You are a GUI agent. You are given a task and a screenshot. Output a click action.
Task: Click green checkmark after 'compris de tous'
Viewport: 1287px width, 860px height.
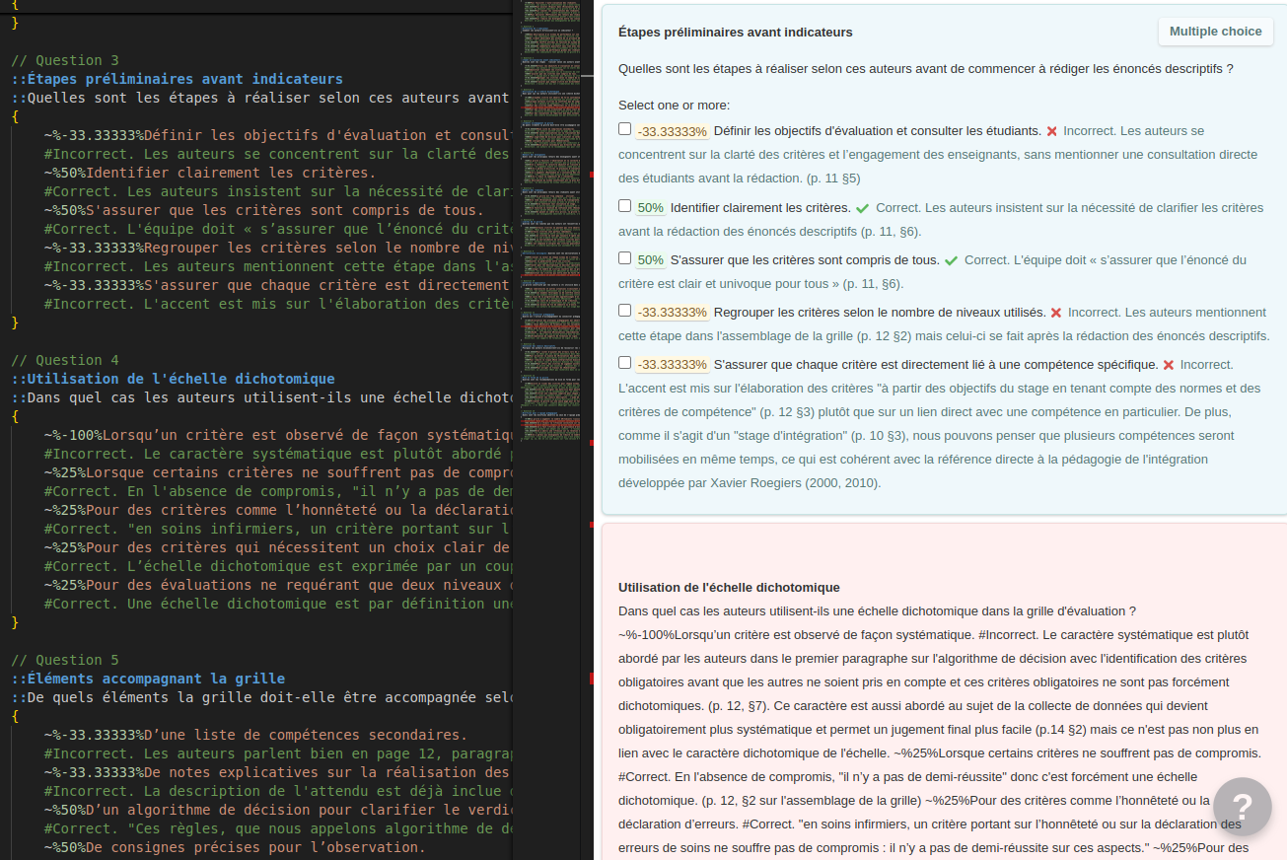point(951,260)
